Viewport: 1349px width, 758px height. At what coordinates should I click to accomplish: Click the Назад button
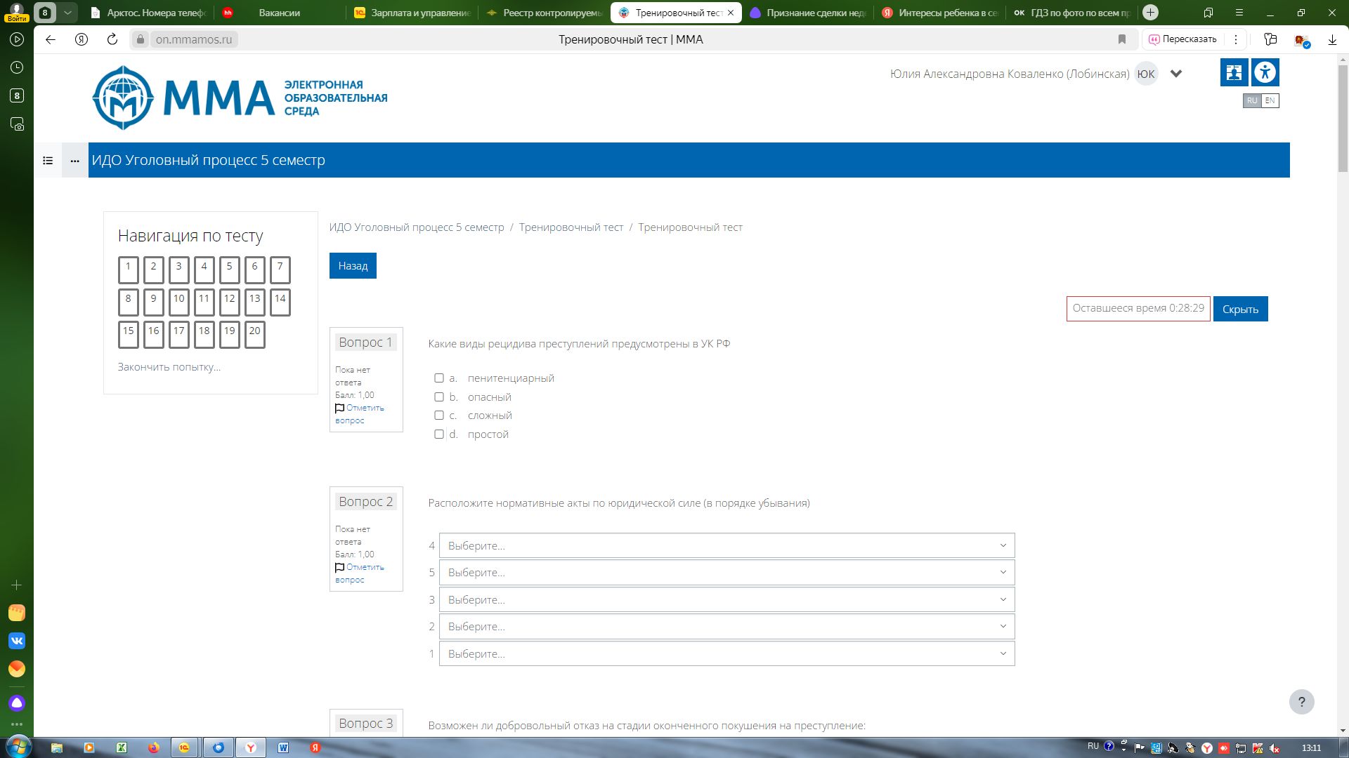[353, 266]
